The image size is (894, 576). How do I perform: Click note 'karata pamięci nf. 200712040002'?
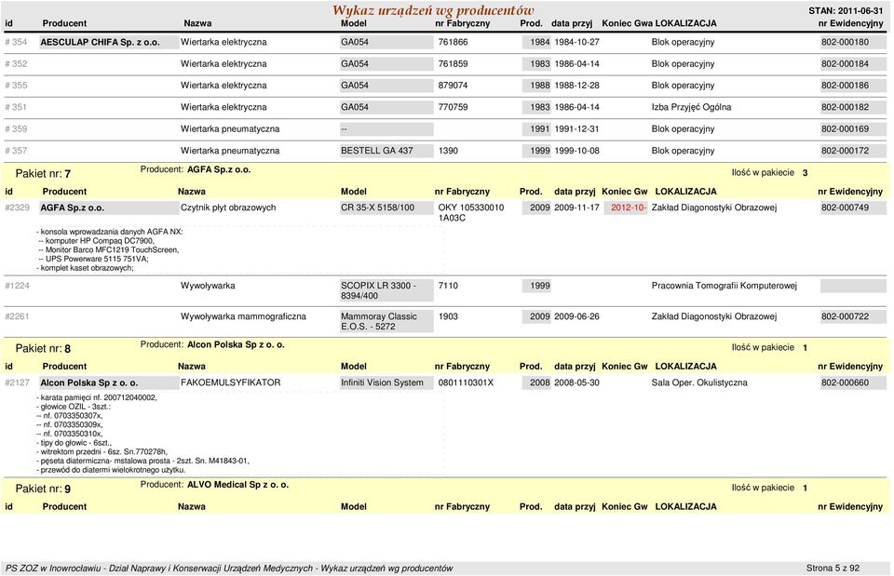[x=99, y=397]
